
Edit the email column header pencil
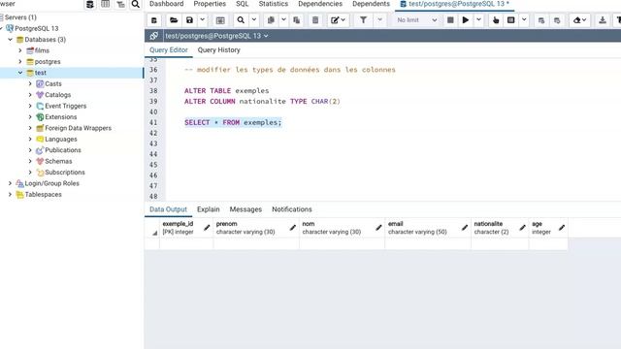(x=465, y=228)
